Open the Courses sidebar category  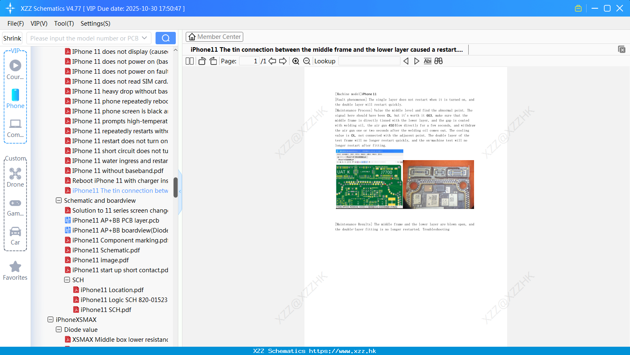coord(15,70)
